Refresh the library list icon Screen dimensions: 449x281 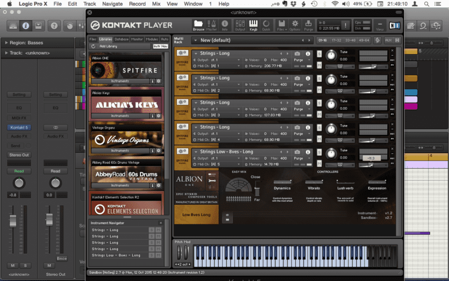pyautogui.click(x=93, y=46)
